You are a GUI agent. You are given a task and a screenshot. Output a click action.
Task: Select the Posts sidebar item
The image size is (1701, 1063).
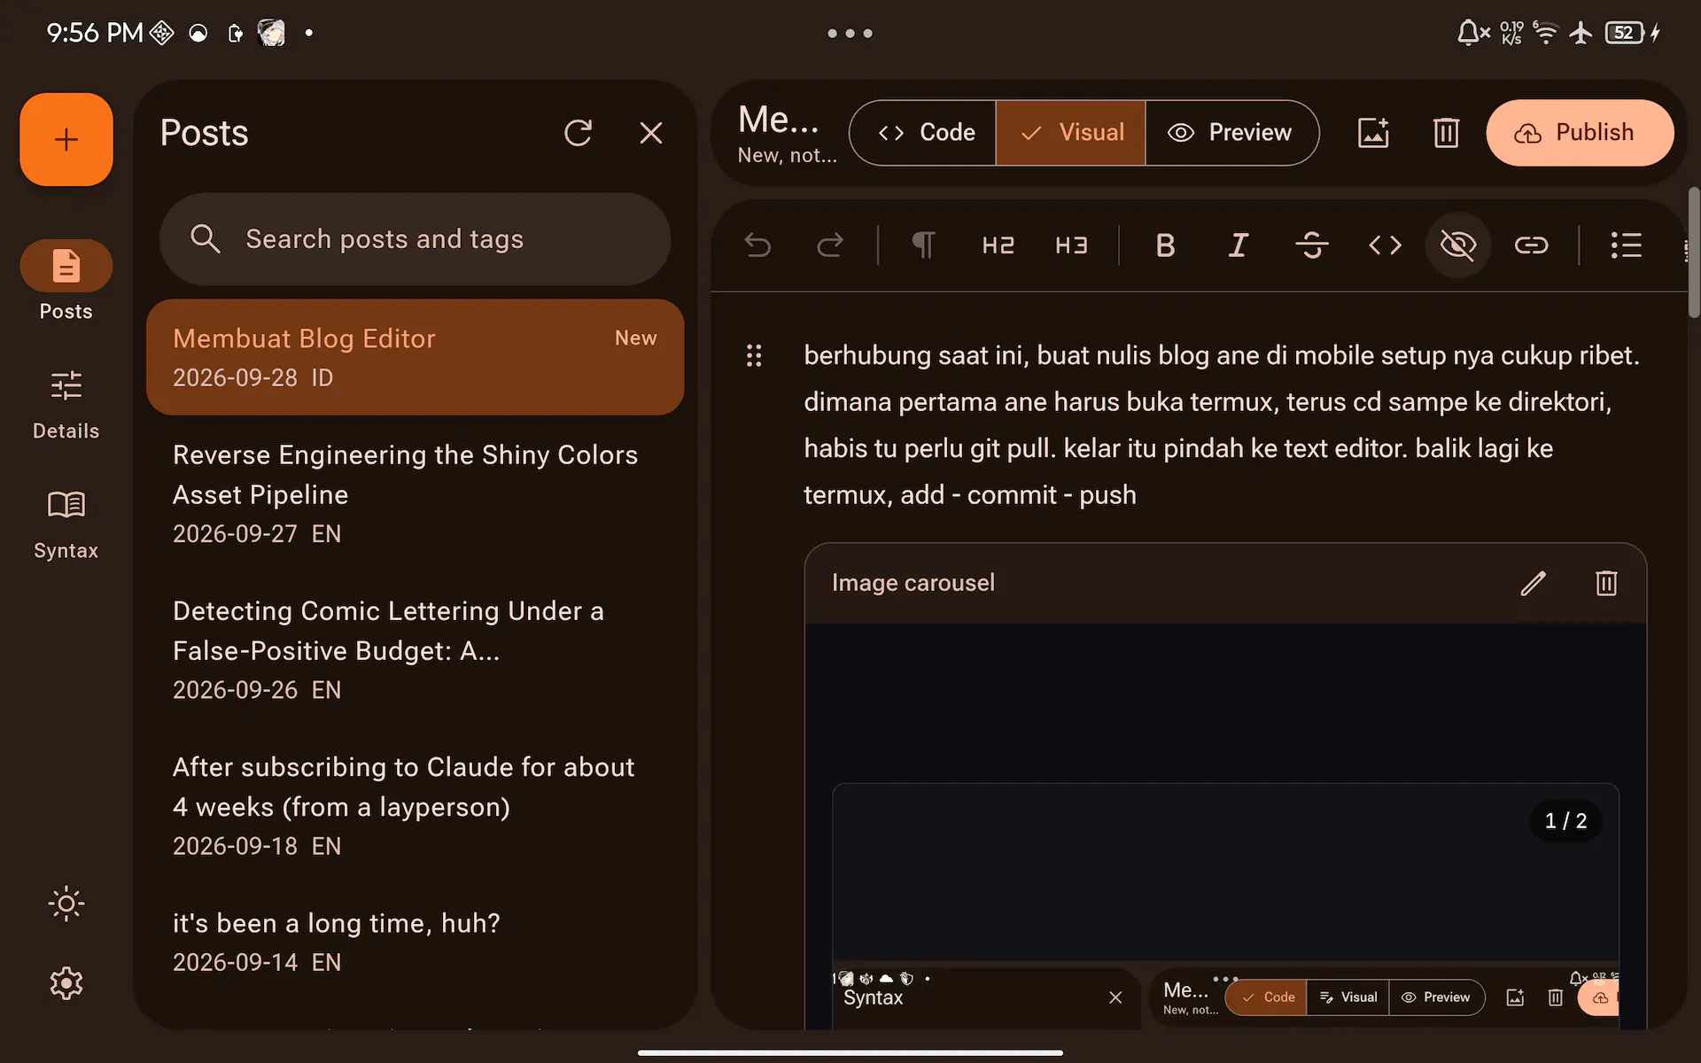[66, 281]
